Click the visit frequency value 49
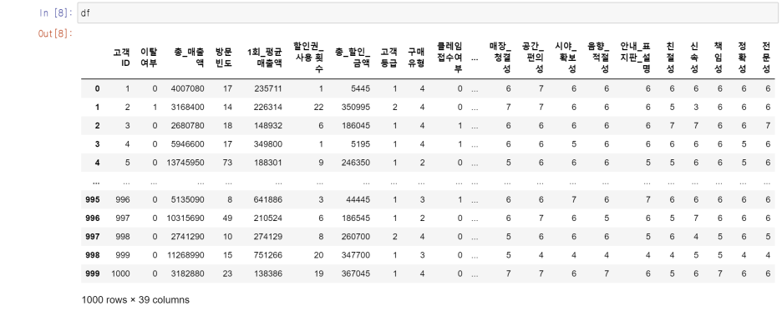The image size is (782, 311). tap(228, 218)
